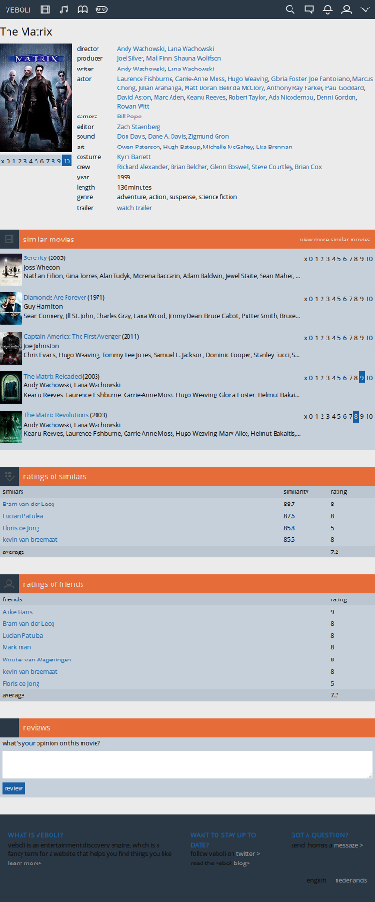Click the ratings of friends person icon
This screenshot has width=375, height=902.
click(8, 583)
